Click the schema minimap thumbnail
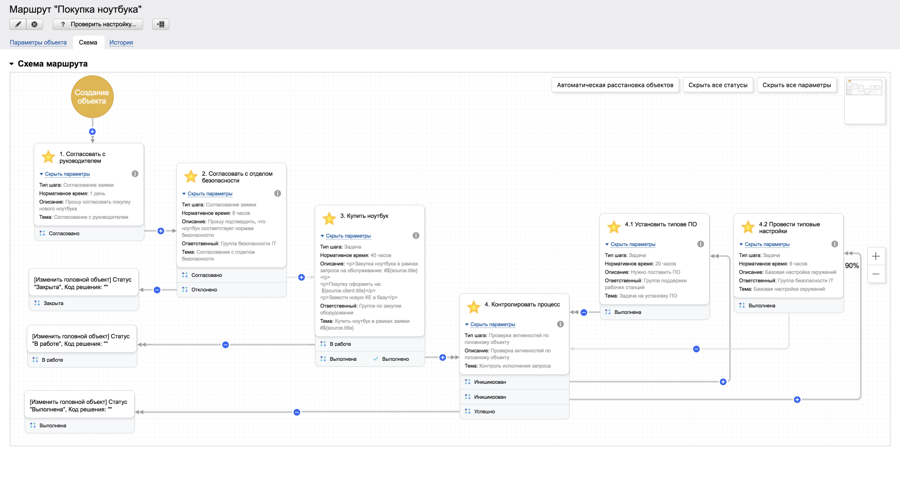The width and height of the screenshot is (900, 477). pyautogui.click(x=864, y=101)
